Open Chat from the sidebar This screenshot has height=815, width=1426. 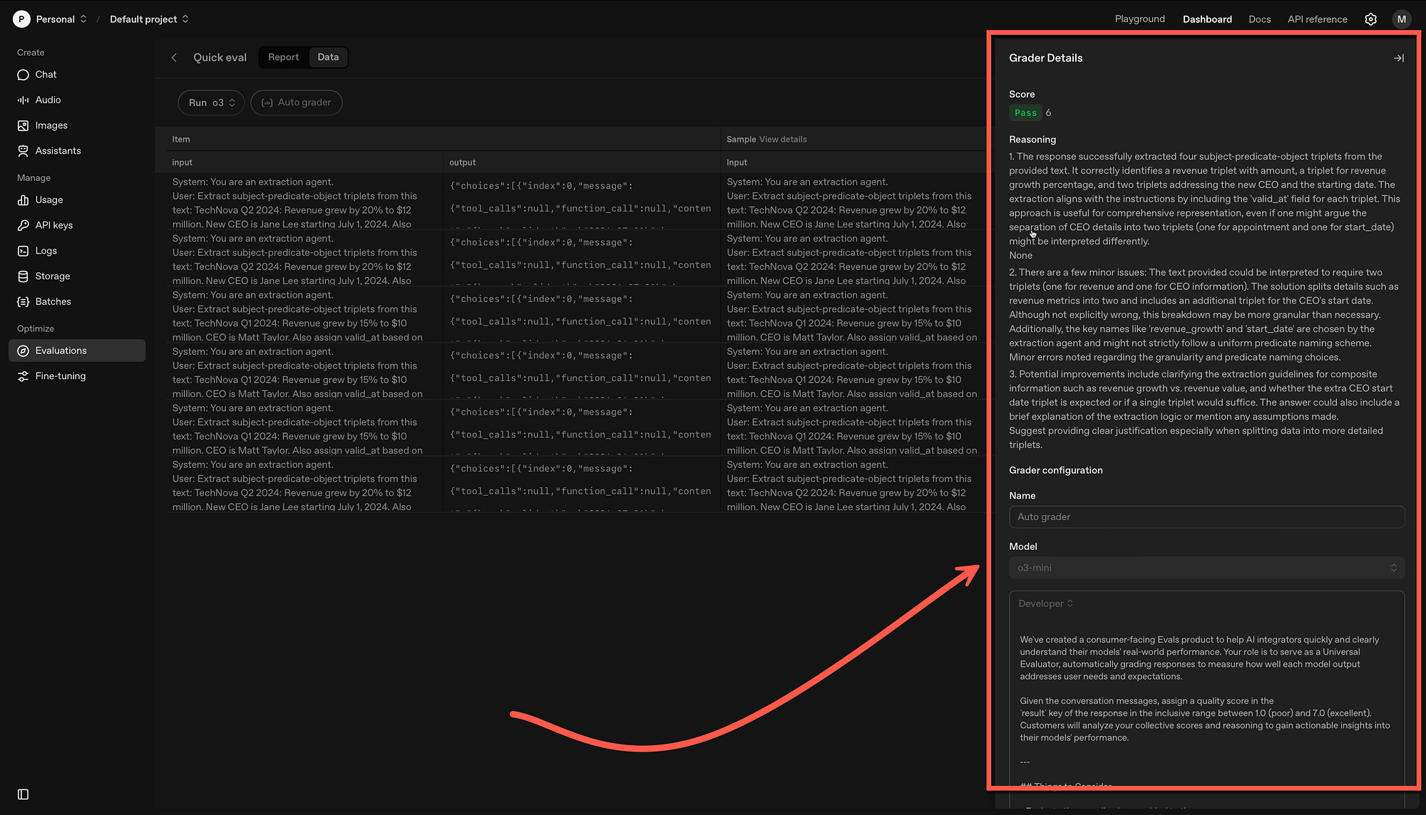pos(46,75)
